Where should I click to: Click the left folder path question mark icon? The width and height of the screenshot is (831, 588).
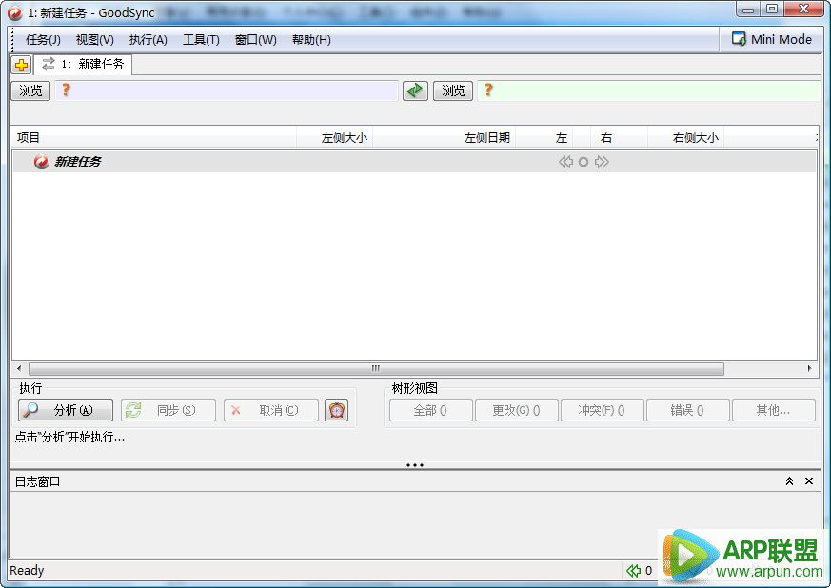(x=64, y=90)
